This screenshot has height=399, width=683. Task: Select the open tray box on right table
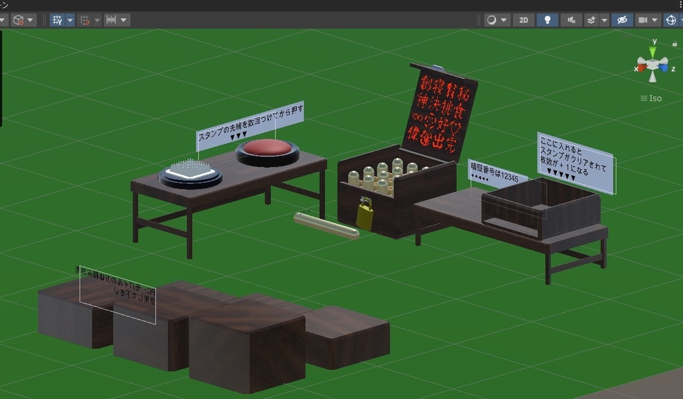tap(540, 208)
